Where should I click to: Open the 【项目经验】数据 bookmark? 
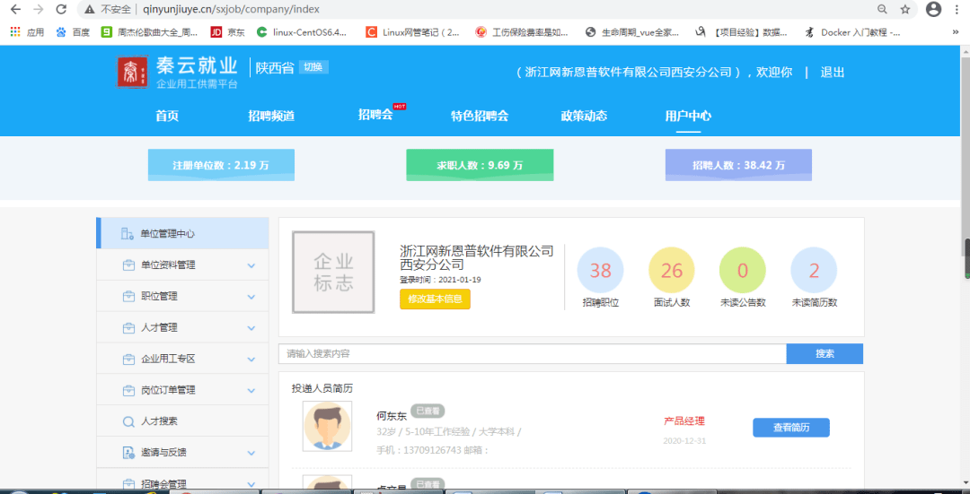tap(741, 32)
